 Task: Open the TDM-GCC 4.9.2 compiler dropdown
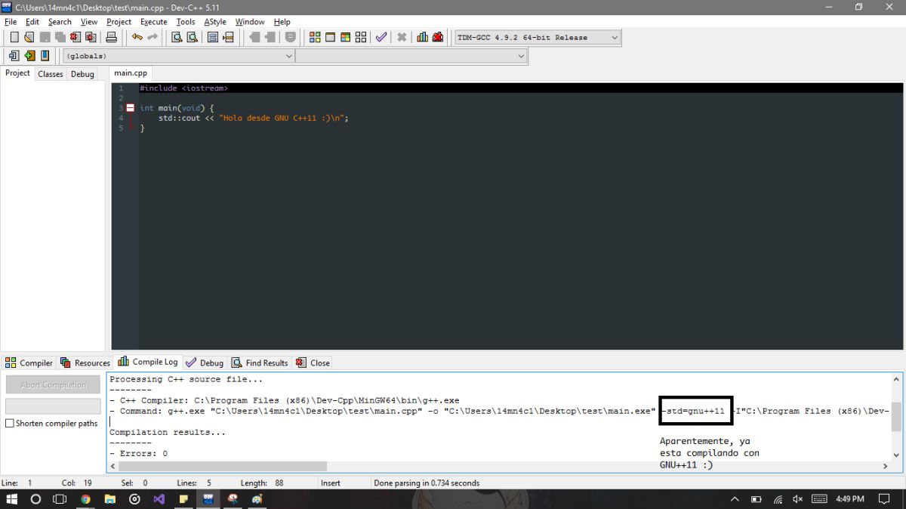click(538, 37)
